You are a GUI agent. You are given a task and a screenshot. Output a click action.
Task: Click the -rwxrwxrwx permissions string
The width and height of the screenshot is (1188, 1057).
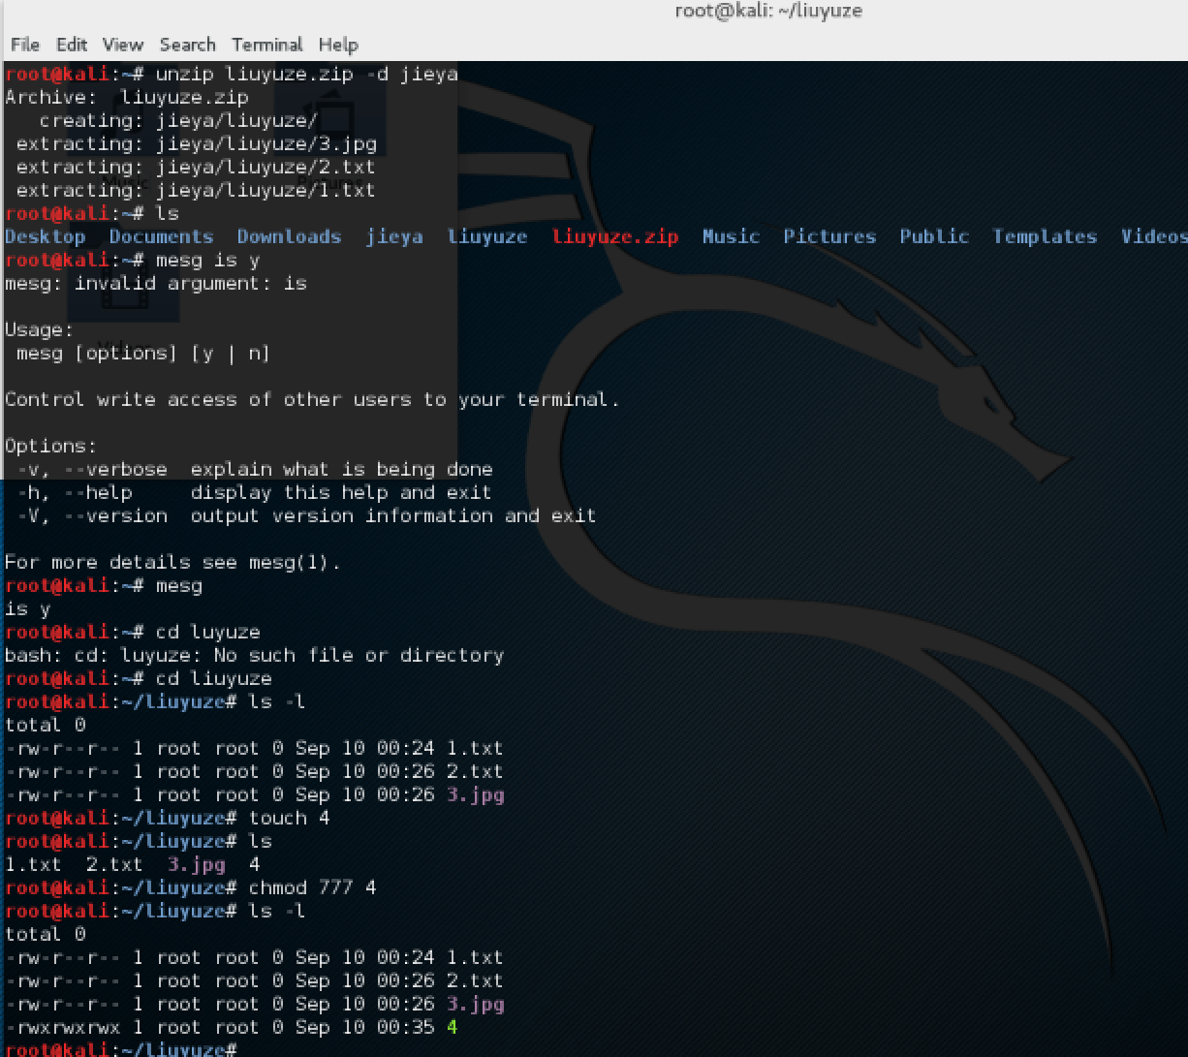click(62, 1028)
